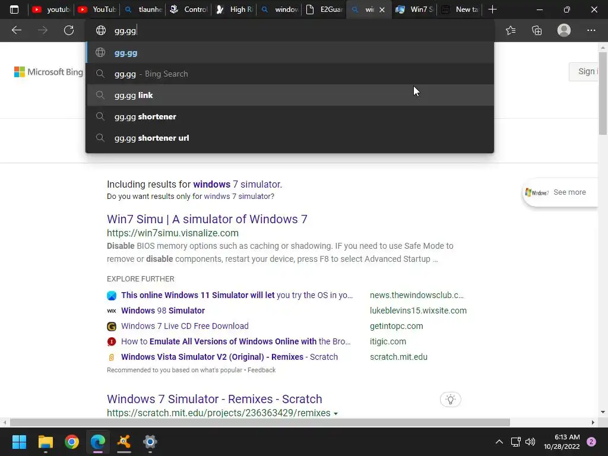Screen dimensions: 608x456
Task: Open 'Windows Vista Simulator V2' Scratch link
Action: (x=229, y=357)
